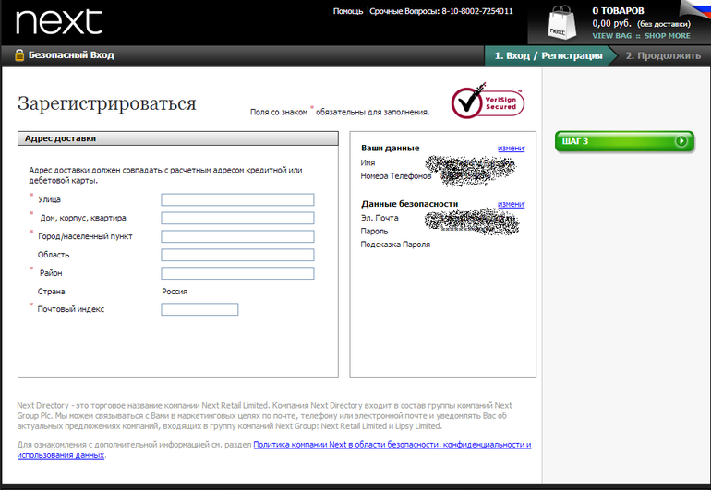Click the VeriSign Secured badge
This screenshot has width=711, height=490.
point(488,102)
